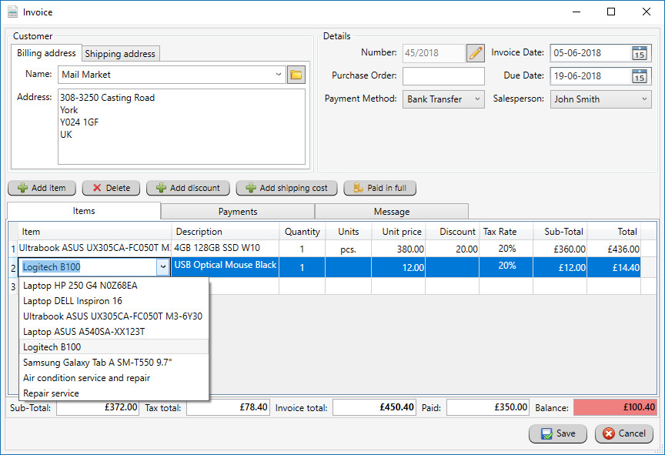This screenshot has height=455, width=665.
Task: Click the Tax total field £78.40
Action: pyautogui.click(x=228, y=407)
